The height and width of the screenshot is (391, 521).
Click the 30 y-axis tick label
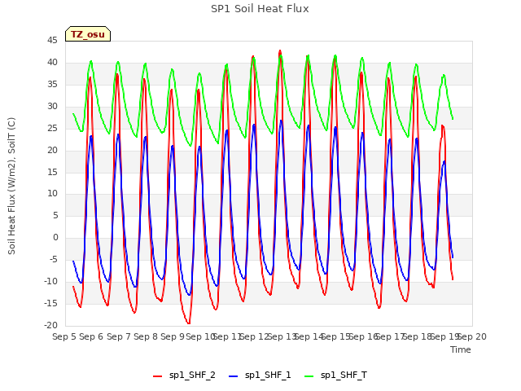[x=52, y=107]
